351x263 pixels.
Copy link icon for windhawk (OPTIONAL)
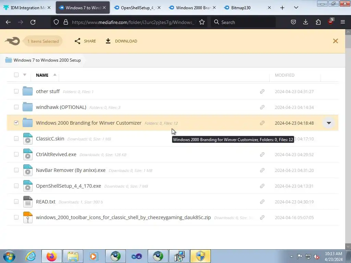coord(262,107)
